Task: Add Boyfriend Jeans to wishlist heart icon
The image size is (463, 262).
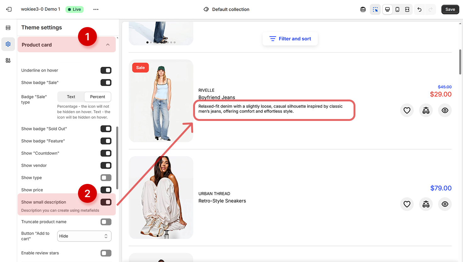Action: (x=407, y=111)
